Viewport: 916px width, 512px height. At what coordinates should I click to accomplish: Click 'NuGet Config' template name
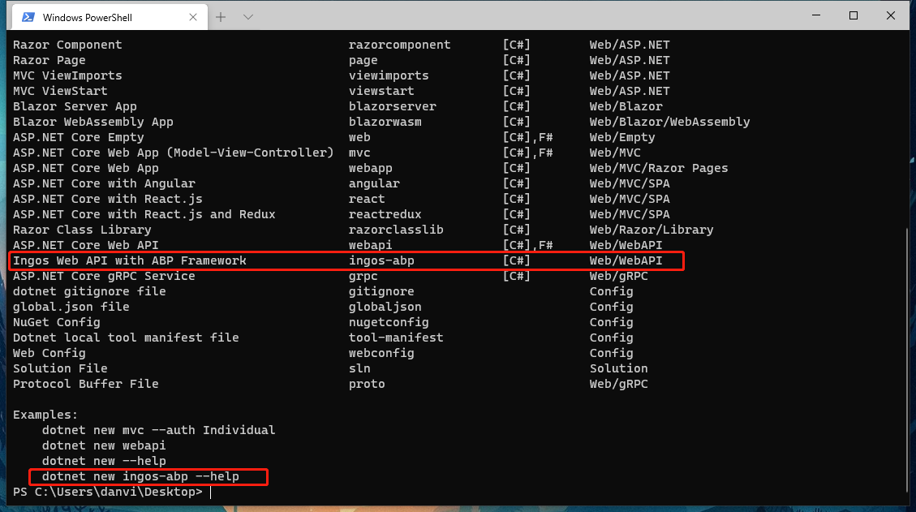coord(57,322)
